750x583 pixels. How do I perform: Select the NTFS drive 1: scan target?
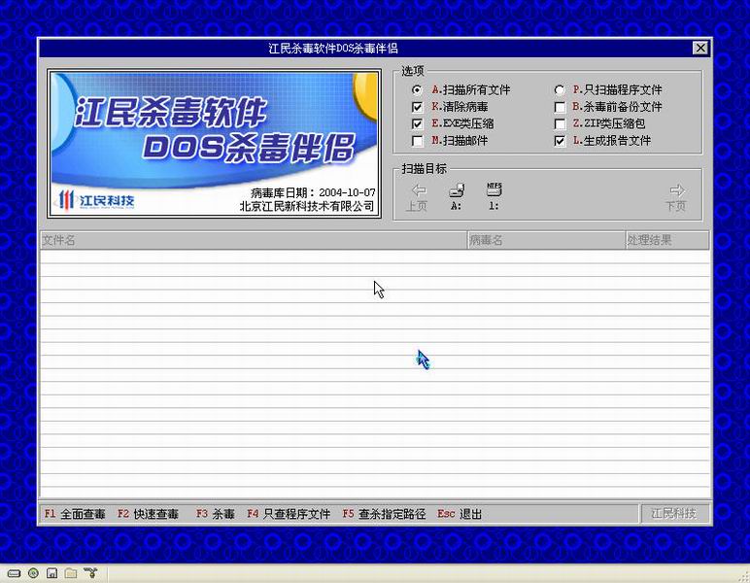tap(494, 196)
